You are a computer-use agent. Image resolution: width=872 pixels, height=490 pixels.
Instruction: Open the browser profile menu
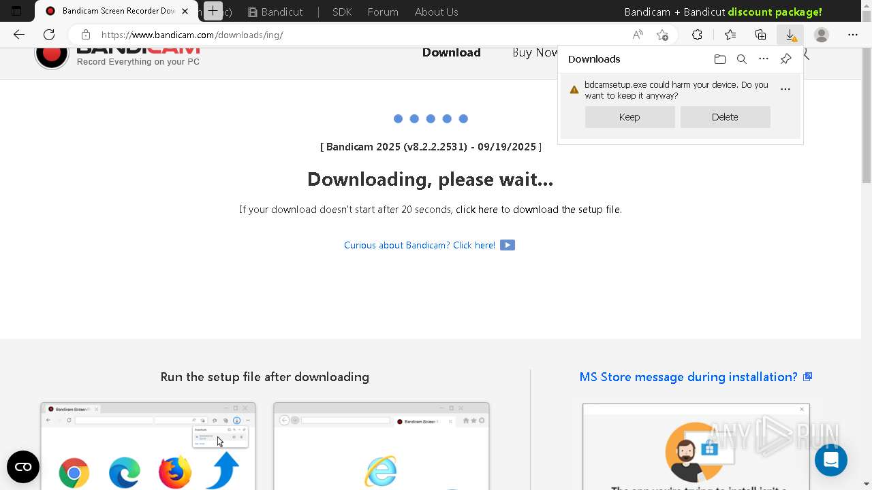point(822,35)
